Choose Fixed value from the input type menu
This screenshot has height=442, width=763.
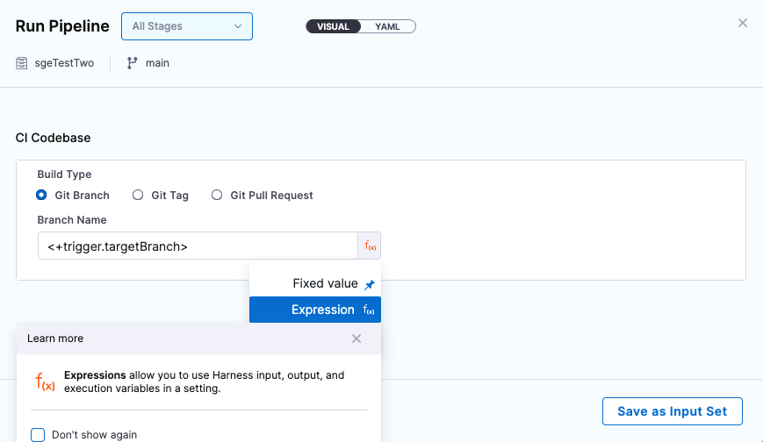324,284
